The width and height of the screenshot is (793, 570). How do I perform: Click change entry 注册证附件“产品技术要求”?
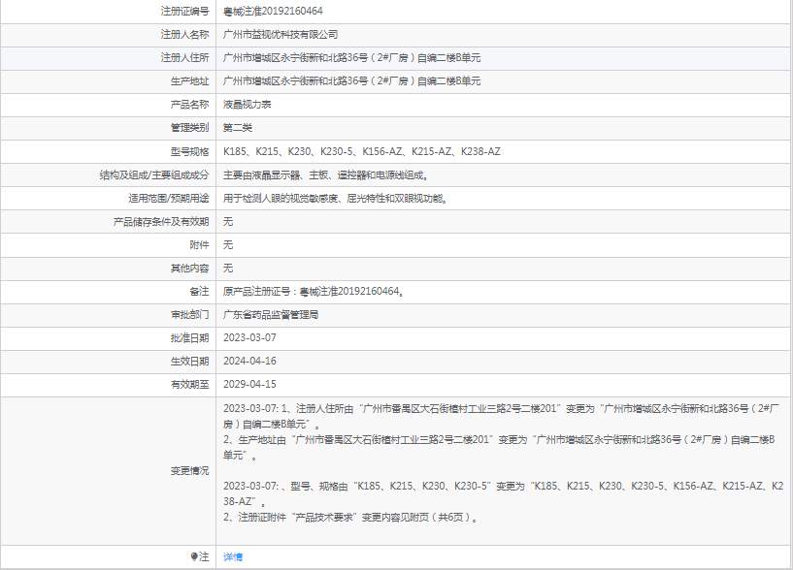click(x=350, y=517)
